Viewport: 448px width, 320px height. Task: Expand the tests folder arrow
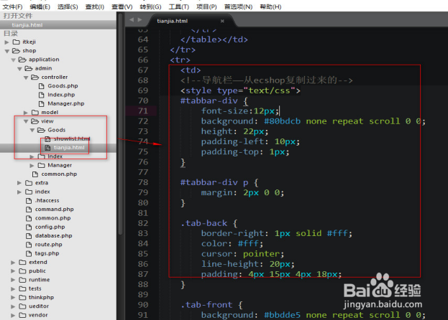pos(13,288)
